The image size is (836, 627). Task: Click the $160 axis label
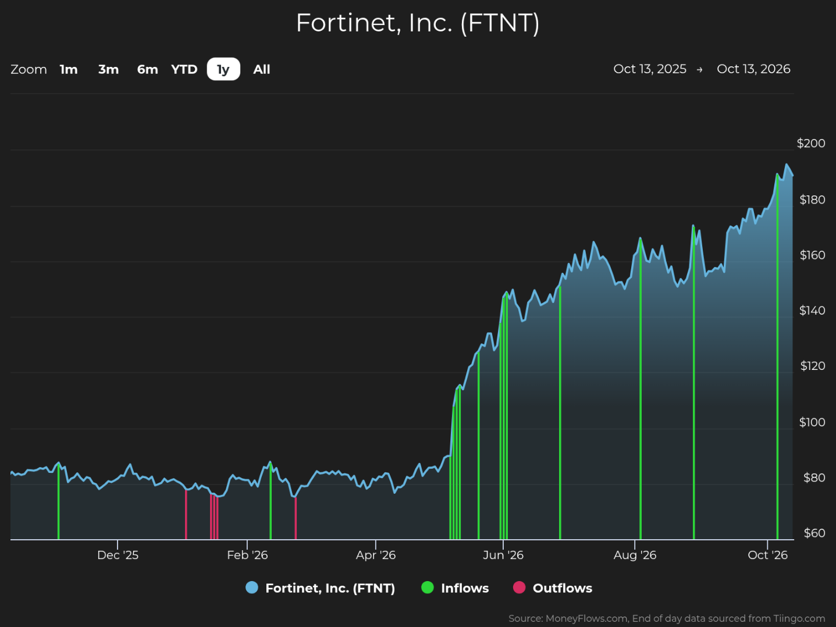coord(812,255)
